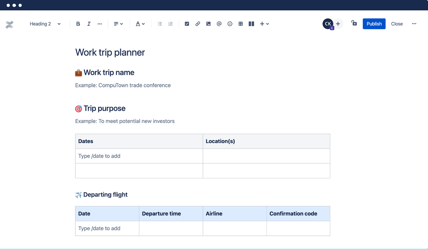This screenshot has width=428, height=249.
Task: Mention a teammate with the @ icon
Action: 219,24
